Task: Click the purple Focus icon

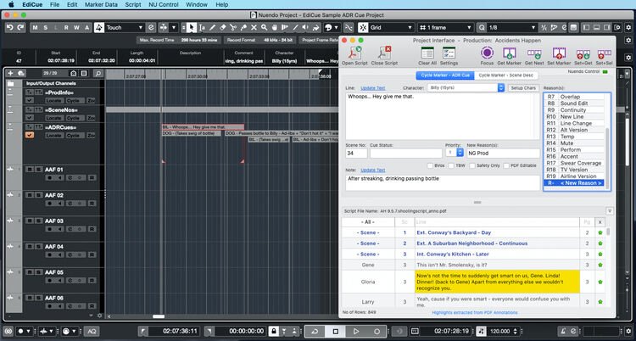Action: tap(487, 53)
